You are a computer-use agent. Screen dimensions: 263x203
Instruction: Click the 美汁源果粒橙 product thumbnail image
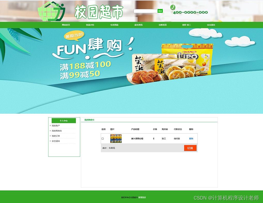116,138
